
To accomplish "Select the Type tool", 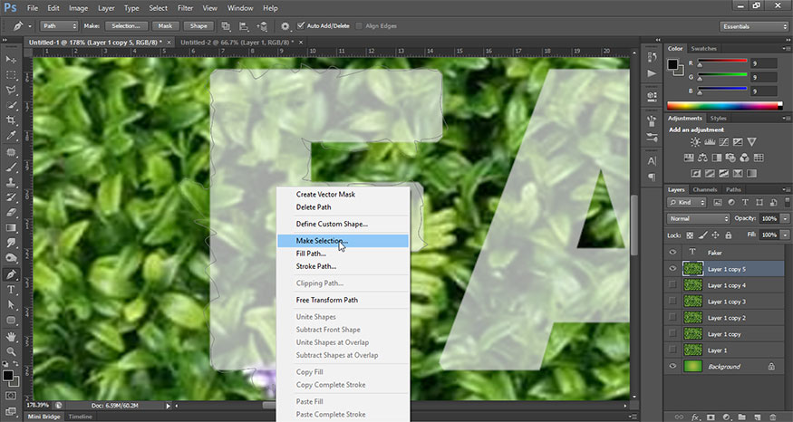I will click(12, 290).
